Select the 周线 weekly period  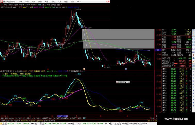point(44,5)
